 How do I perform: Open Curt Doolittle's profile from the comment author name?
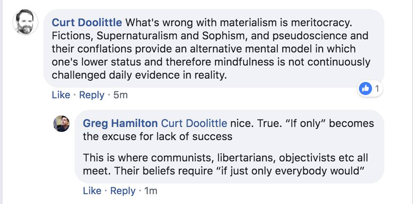click(x=87, y=22)
